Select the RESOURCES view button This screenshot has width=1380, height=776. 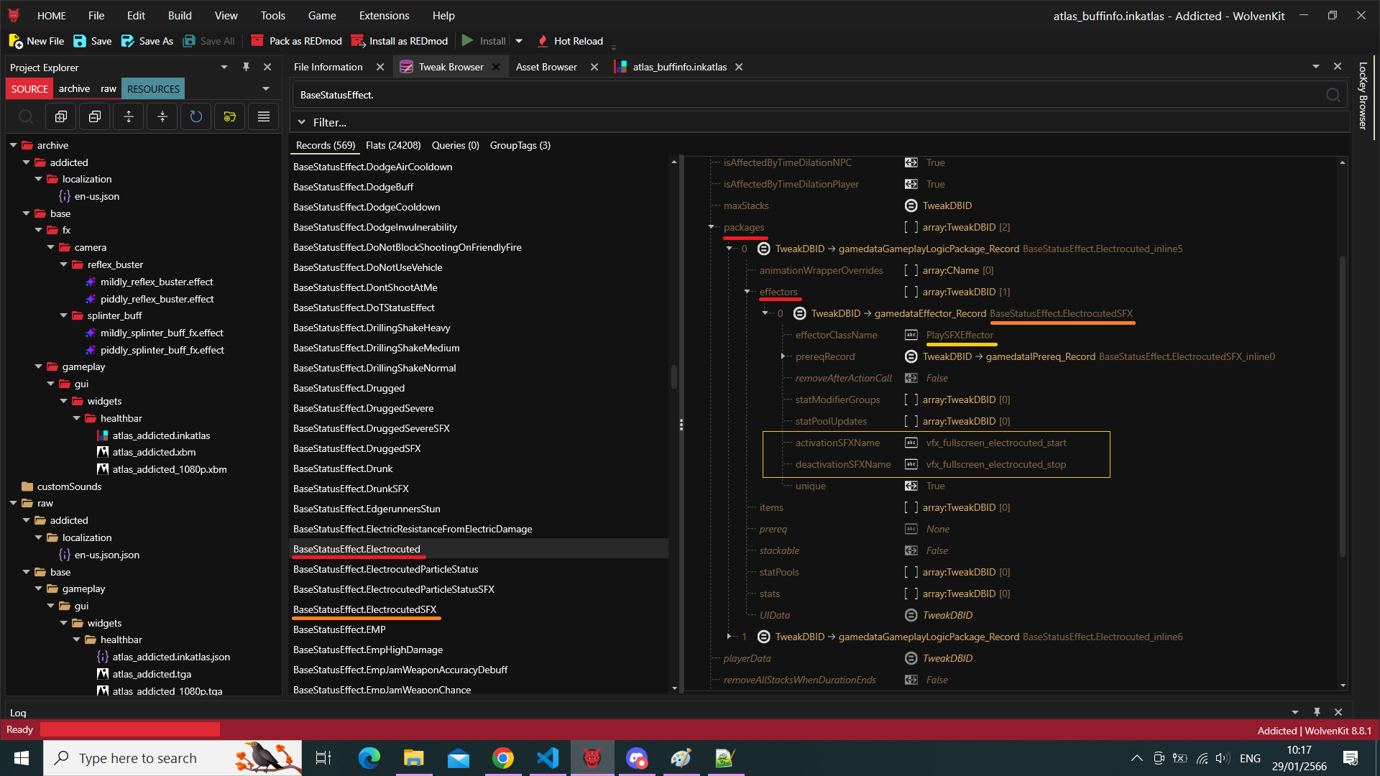pyautogui.click(x=153, y=88)
